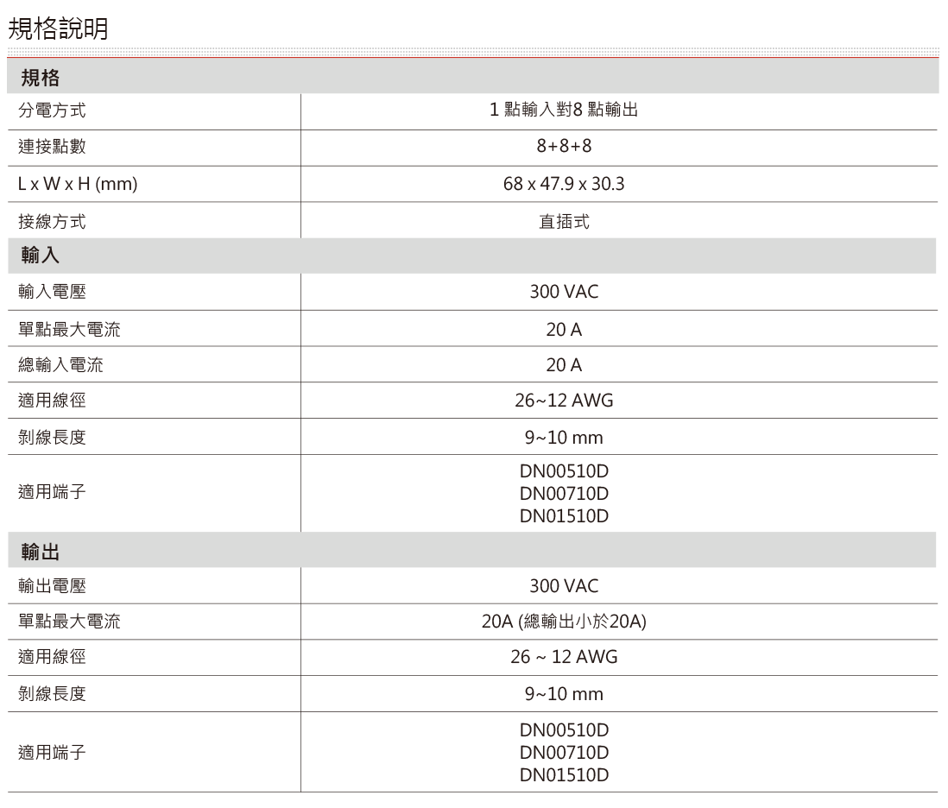The image size is (948, 808).
Task: Select the 20A (總輸出小於20A) value
Action: pyautogui.click(x=564, y=622)
